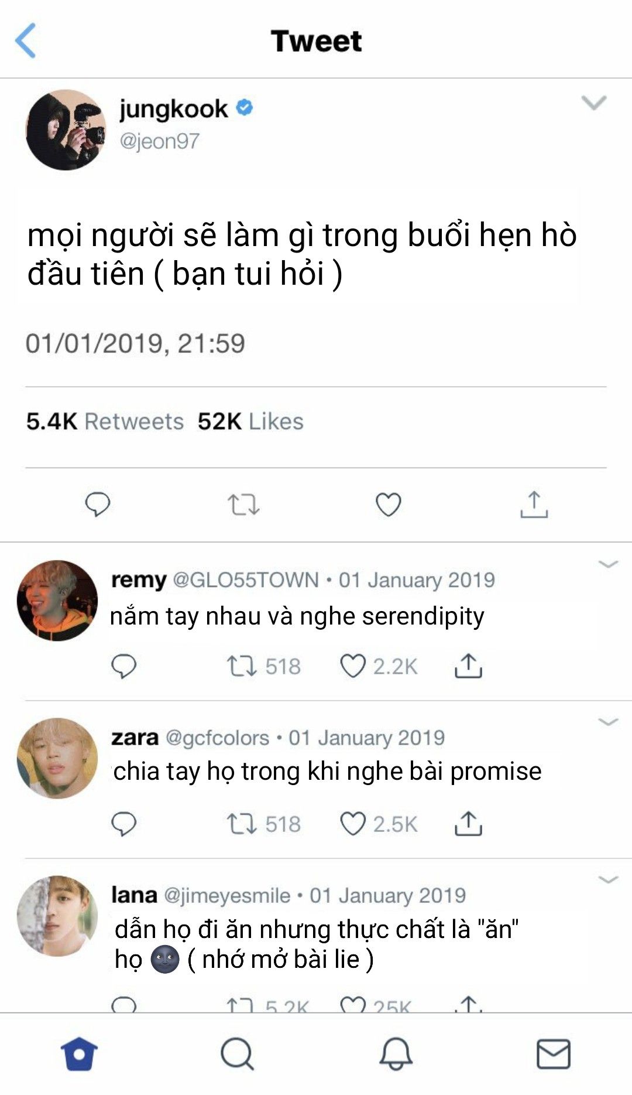View the 52K Likes list
This screenshot has width=632, height=1095.
(250, 421)
